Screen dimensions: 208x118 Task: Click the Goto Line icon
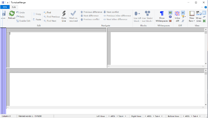pyautogui.click(x=64, y=14)
